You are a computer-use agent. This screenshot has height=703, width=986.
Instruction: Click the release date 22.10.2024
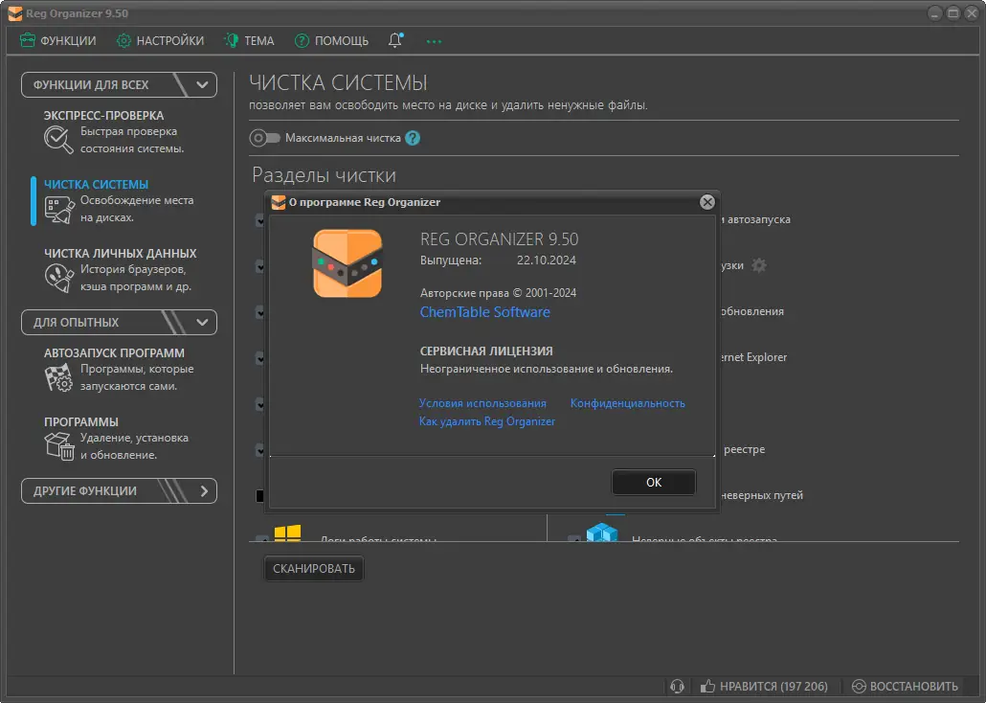[547, 260]
